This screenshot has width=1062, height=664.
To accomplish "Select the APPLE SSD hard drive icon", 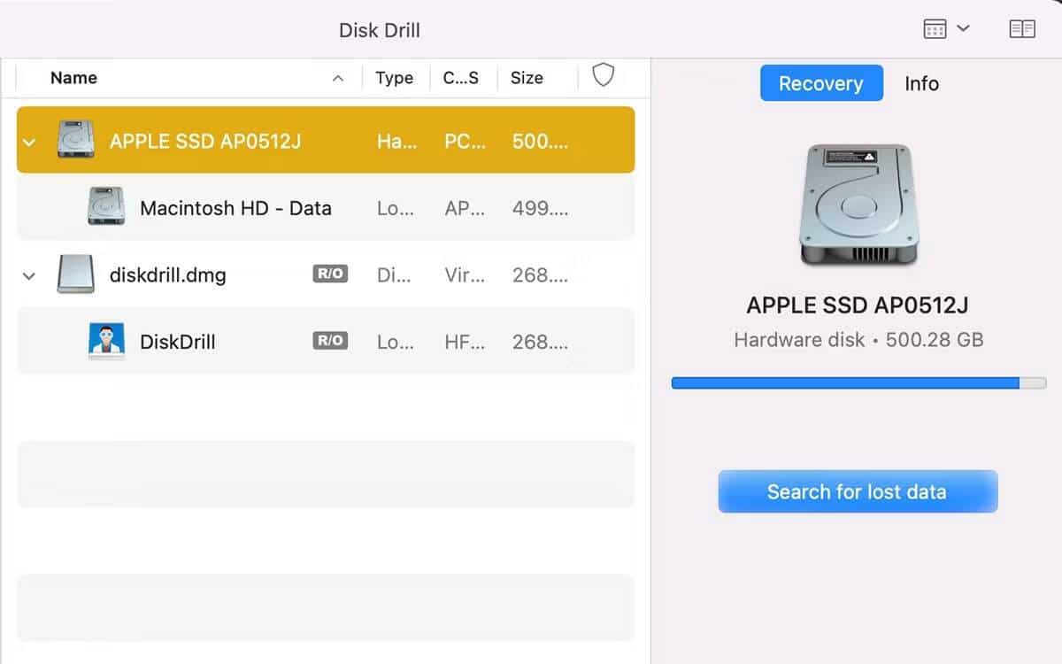I will pyautogui.click(x=76, y=139).
